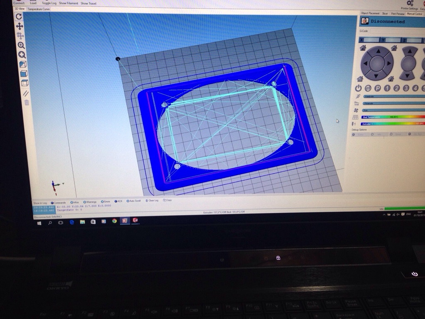Toggle ACK in log filter
This screenshot has height=319, width=425.
118,201
